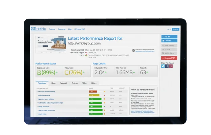The height and width of the screenshot is (135, 211).
Task: Expand the Minimize redirects recommendation
Action: pyautogui.click(x=44, y=95)
